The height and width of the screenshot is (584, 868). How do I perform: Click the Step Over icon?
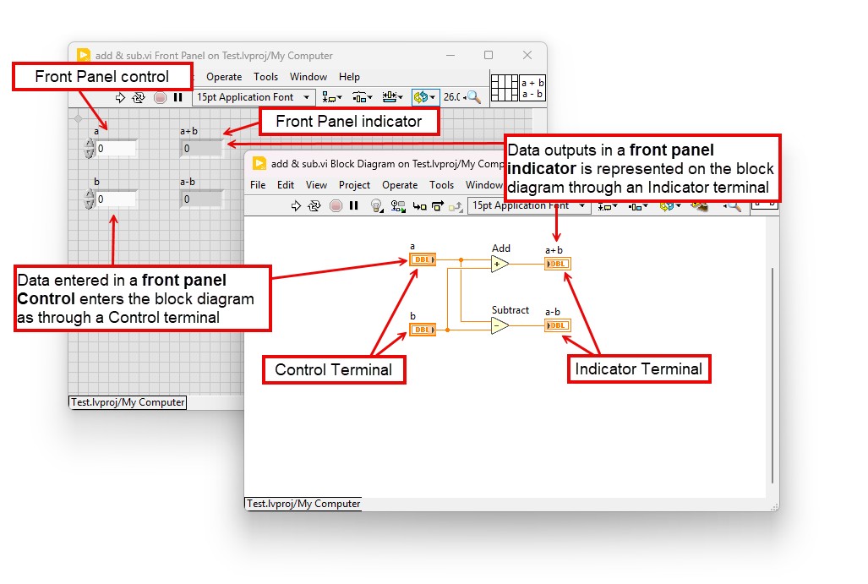(437, 206)
